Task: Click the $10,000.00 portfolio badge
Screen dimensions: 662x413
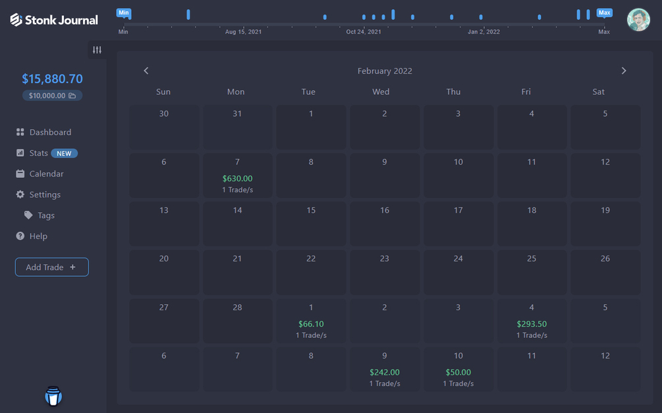Action: 52,96
